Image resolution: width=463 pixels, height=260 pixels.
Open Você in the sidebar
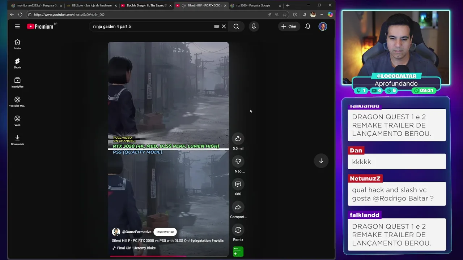click(17, 121)
